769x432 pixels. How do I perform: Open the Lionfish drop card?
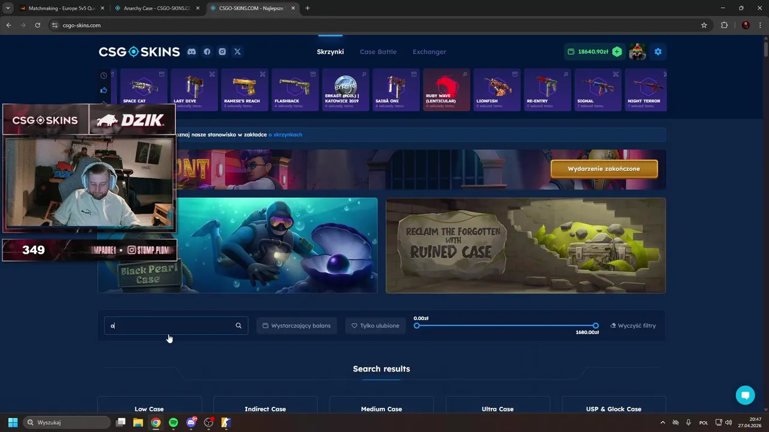click(x=497, y=89)
